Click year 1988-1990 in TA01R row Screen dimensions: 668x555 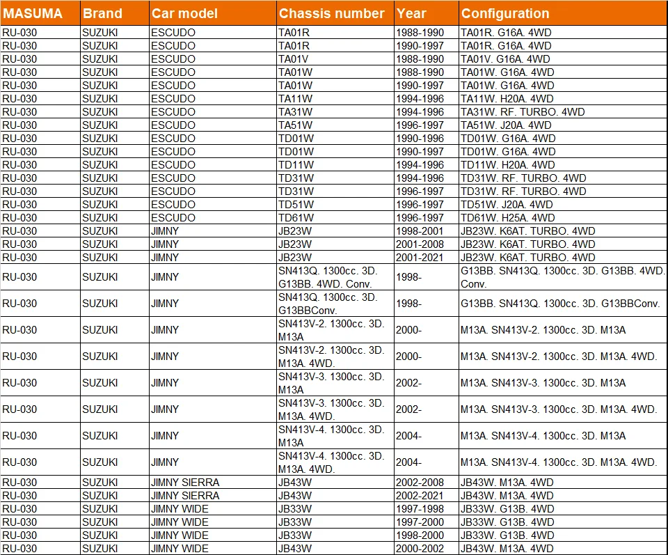[x=427, y=33]
